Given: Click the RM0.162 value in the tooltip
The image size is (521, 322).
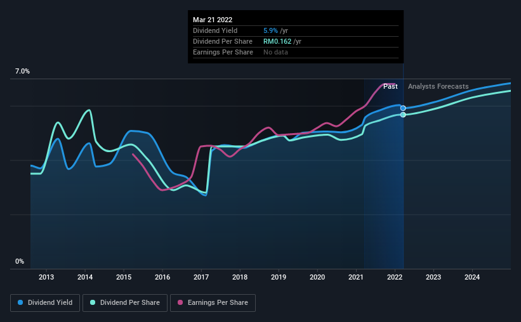Looking at the screenshot, I should pyautogui.click(x=277, y=41).
